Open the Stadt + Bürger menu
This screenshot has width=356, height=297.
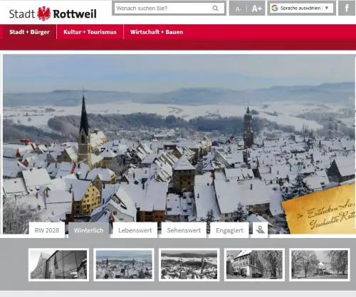coord(29,32)
